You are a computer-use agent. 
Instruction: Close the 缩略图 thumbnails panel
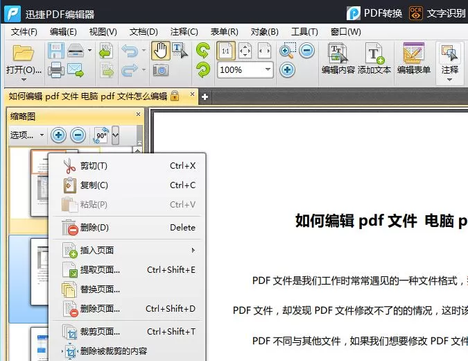pyautogui.click(x=138, y=114)
